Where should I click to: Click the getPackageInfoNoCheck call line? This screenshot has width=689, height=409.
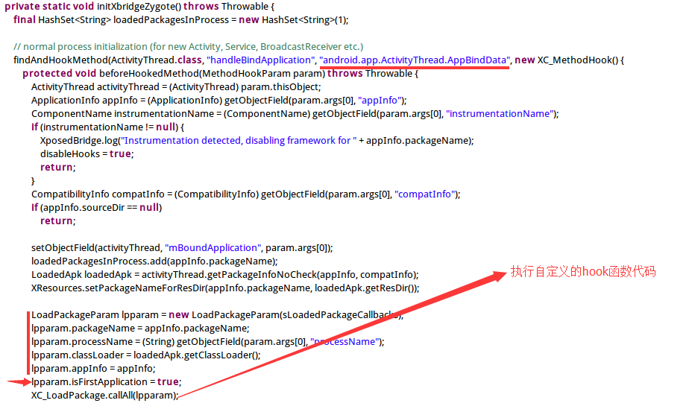point(225,275)
